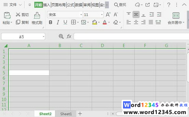Click the draw border table style icon
189x117 pixels.
point(83,22)
